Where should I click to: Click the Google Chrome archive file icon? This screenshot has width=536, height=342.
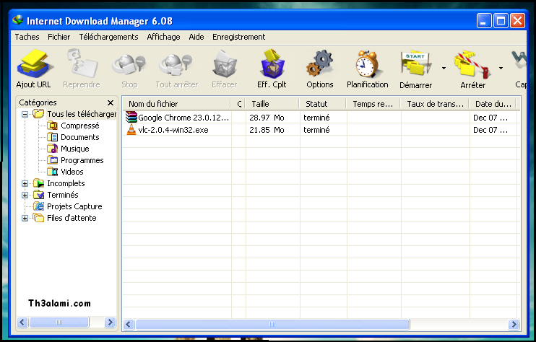pos(131,118)
